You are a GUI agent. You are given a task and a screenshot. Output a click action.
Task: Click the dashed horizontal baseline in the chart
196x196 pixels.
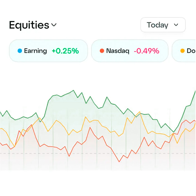[84, 153]
